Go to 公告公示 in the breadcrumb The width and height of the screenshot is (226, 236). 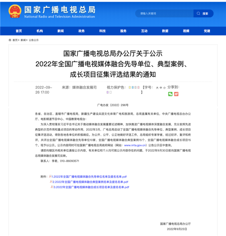coord(34,40)
